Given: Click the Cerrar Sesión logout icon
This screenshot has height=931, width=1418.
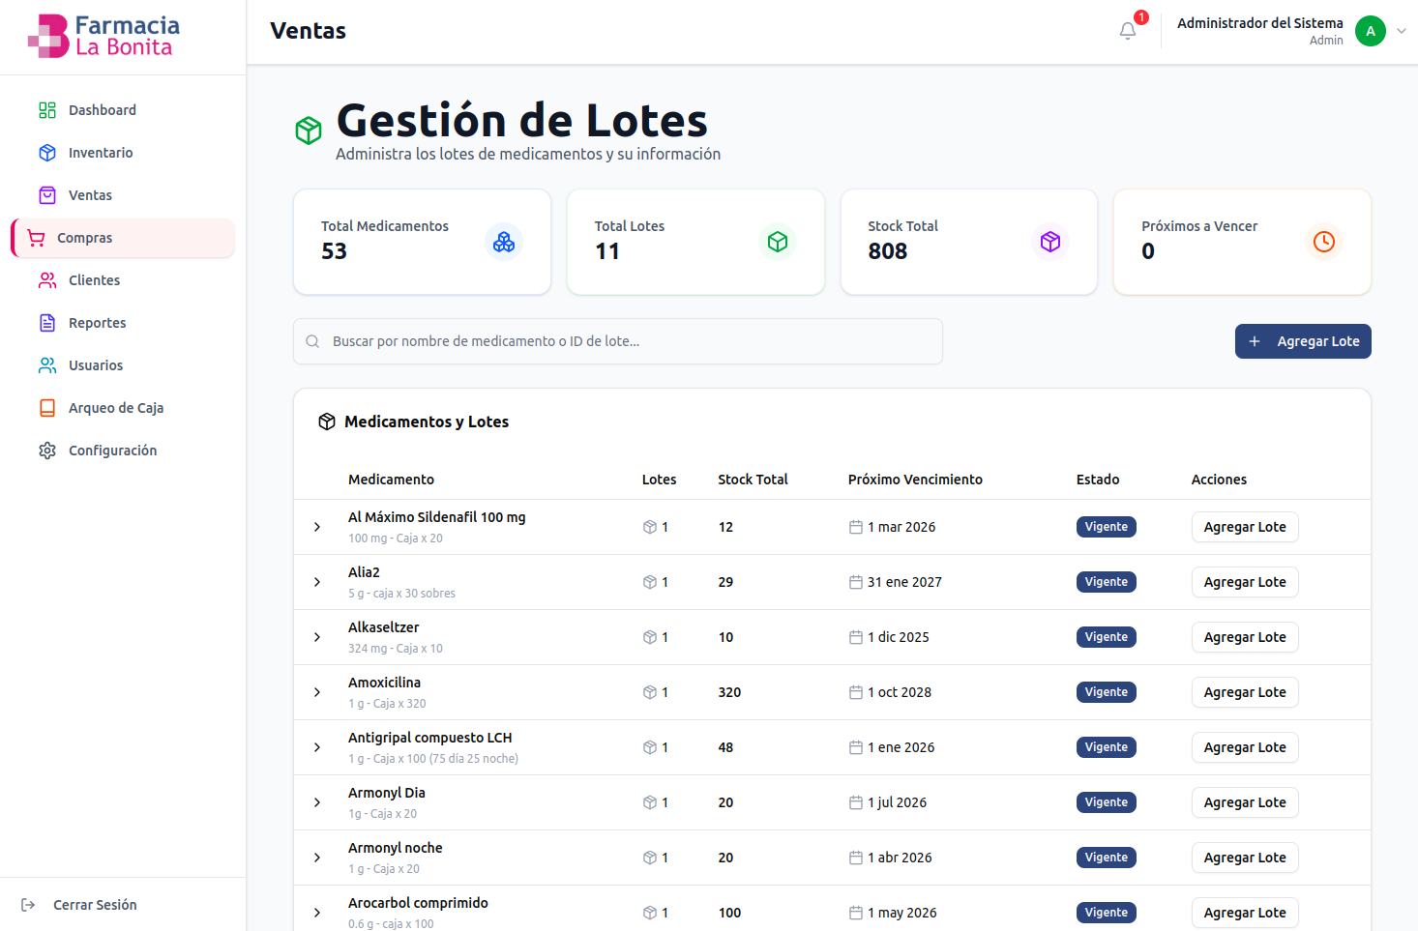Looking at the screenshot, I should 28,905.
